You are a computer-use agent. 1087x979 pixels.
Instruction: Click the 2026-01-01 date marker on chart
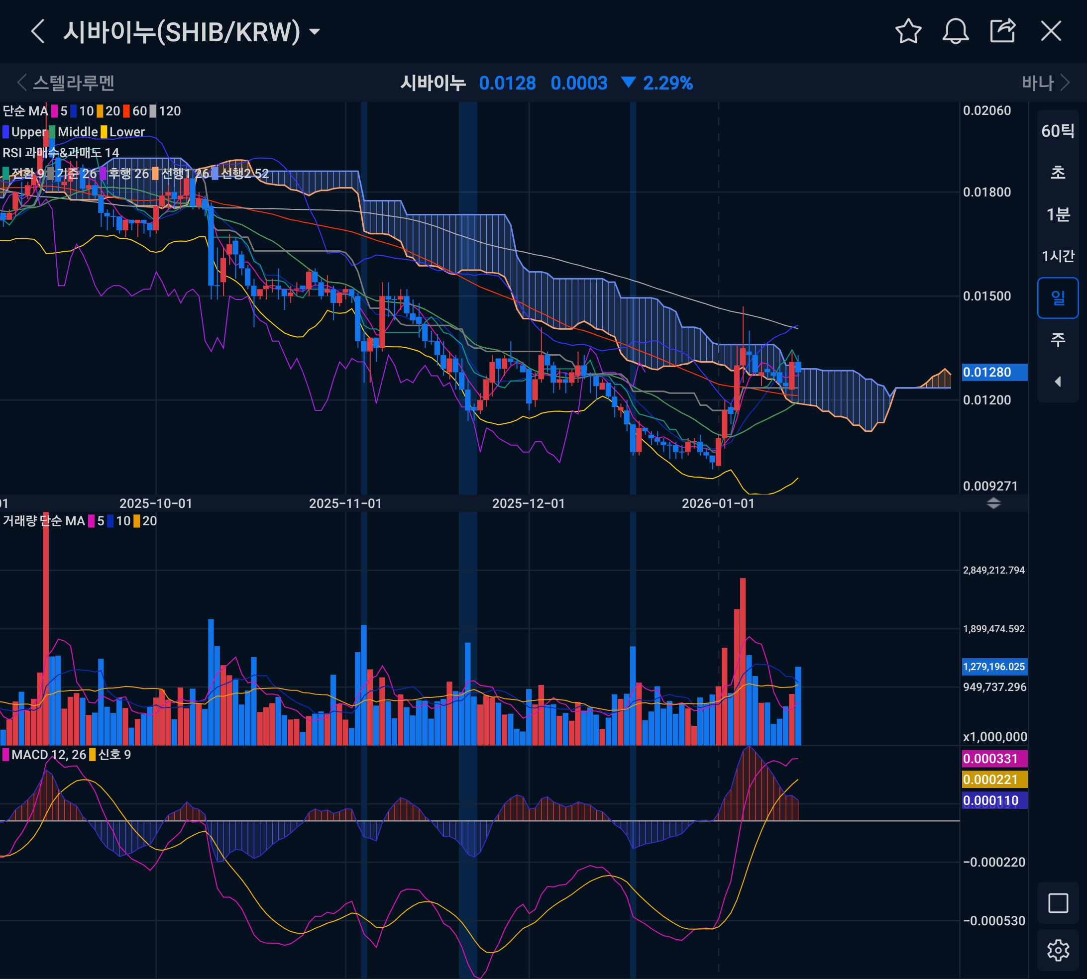pos(718,503)
